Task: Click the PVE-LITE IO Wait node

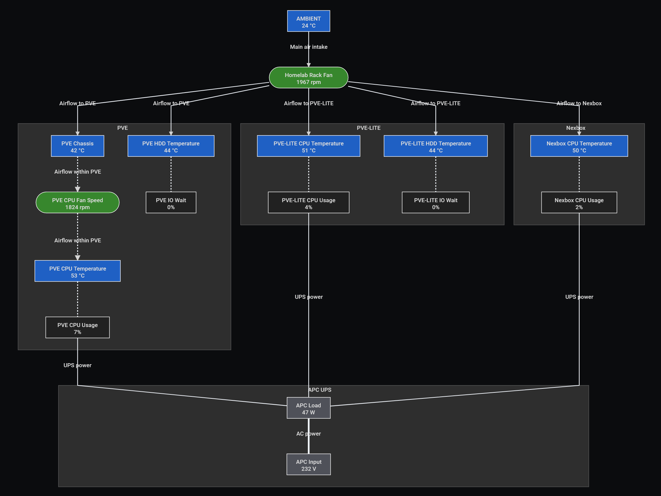Action: click(435, 203)
